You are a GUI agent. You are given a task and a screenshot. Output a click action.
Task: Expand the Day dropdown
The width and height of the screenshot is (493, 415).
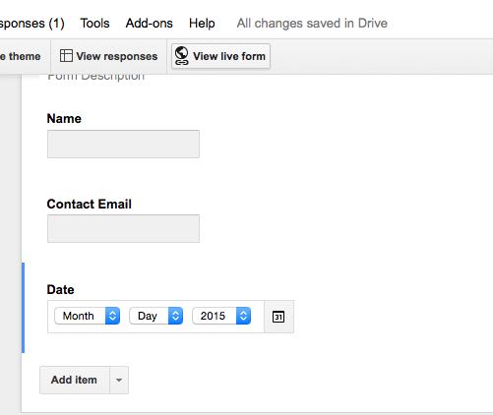coord(156,316)
